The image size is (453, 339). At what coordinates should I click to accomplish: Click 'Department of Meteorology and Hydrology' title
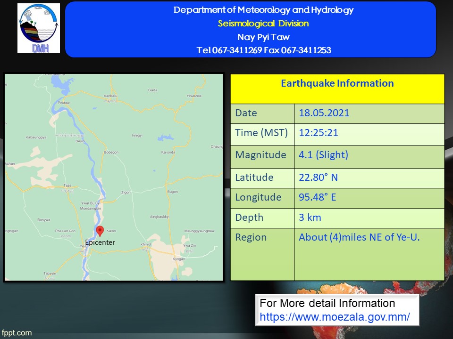[263, 10]
